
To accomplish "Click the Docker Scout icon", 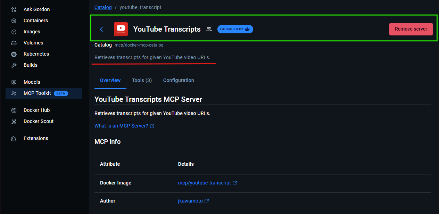I will pos(14,121).
